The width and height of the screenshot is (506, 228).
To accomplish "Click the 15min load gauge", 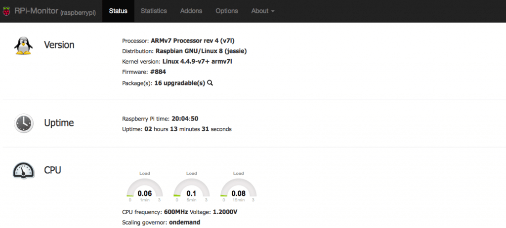I will point(239,188).
